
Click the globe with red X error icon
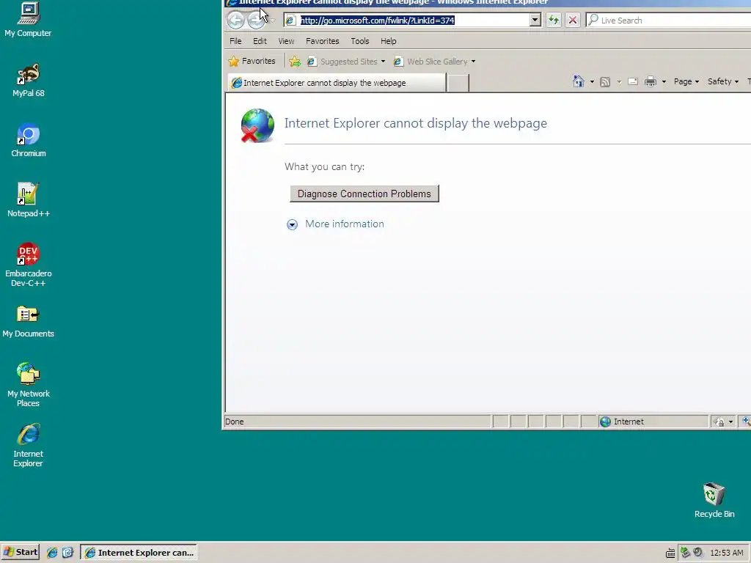pos(257,125)
